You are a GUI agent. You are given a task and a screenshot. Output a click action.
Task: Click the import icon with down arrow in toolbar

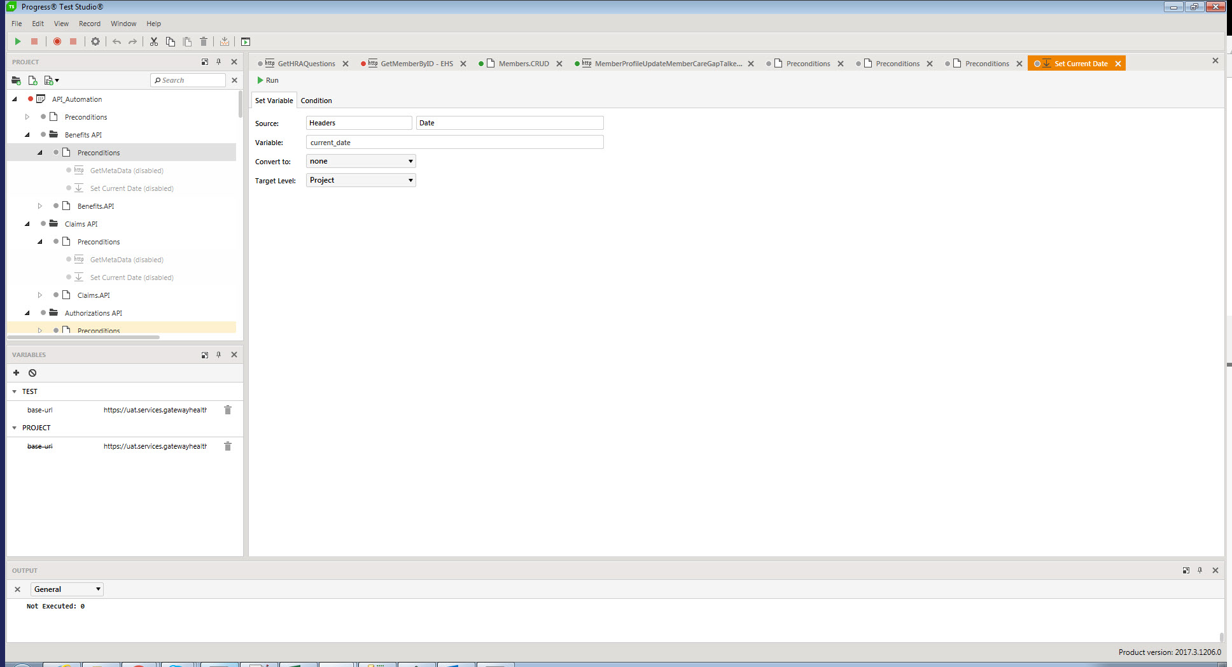pyautogui.click(x=224, y=41)
